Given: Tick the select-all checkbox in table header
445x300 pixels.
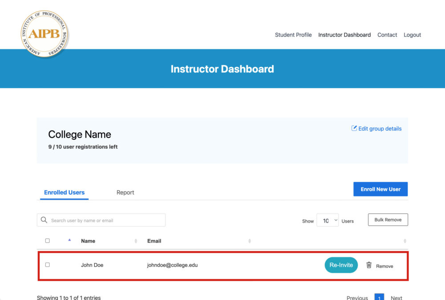Looking at the screenshot, I should point(48,241).
